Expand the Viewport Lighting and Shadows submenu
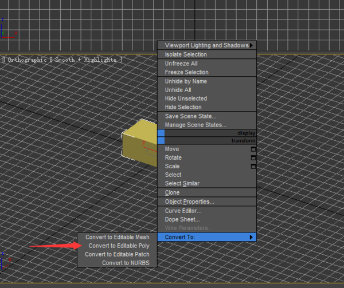Screen dimensions: 344x288 [206, 45]
